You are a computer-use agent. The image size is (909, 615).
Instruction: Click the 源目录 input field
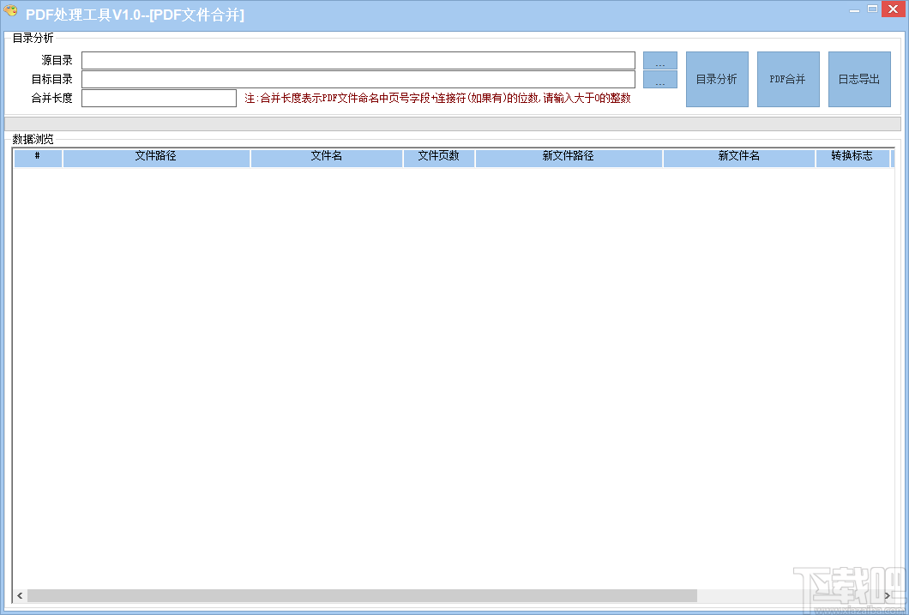(x=358, y=59)
